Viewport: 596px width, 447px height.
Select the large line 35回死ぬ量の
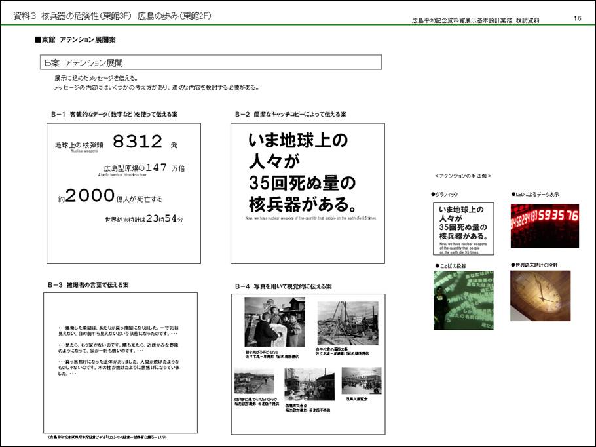tap(302, 184)
